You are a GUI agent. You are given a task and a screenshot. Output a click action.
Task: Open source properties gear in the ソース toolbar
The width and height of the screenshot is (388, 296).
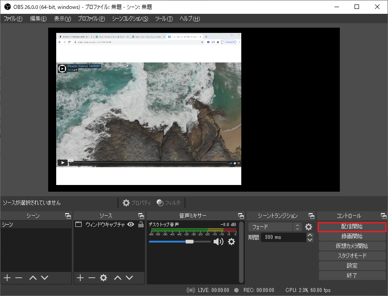(x=103, y=278)
